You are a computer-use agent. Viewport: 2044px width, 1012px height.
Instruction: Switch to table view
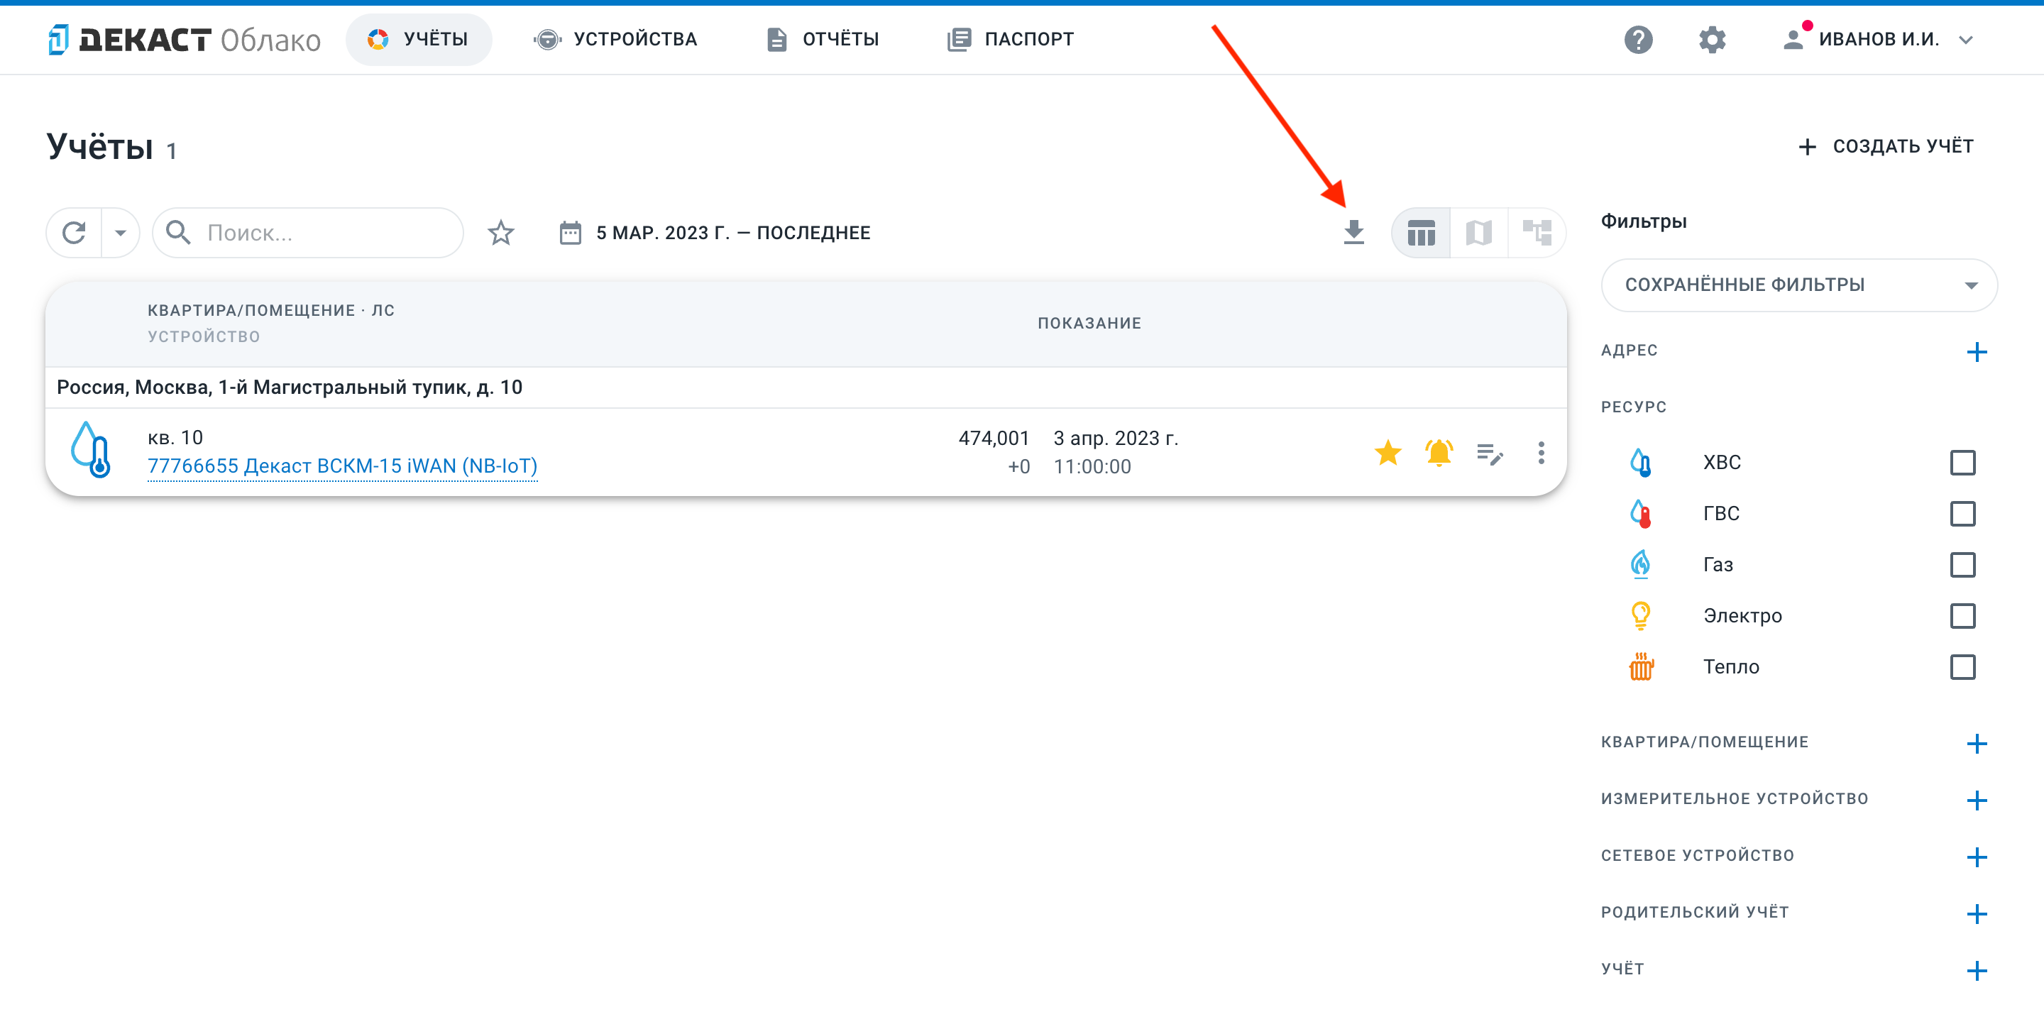coord(1421,233)
